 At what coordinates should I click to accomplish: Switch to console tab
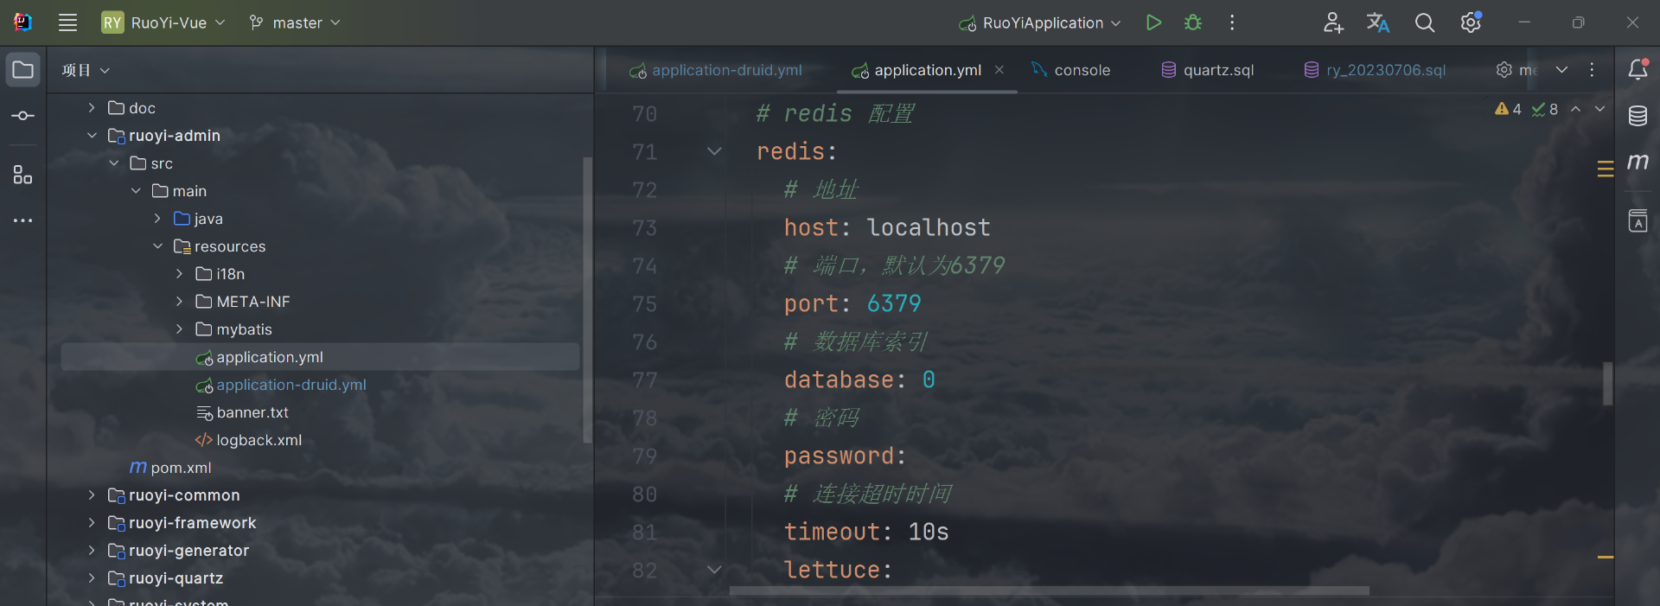[1070, 70]
